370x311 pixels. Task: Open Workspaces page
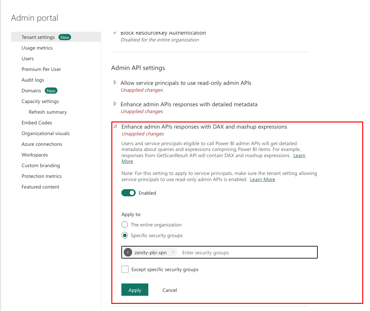tap(35, 155)
